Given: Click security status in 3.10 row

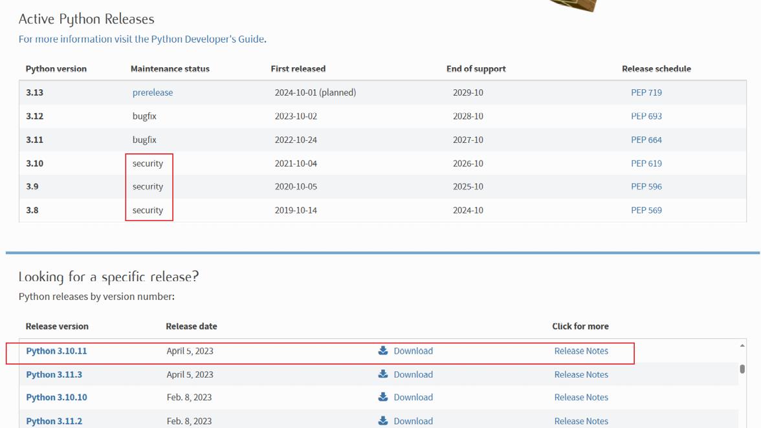Looking at the screenshot, I should (148, 164).
